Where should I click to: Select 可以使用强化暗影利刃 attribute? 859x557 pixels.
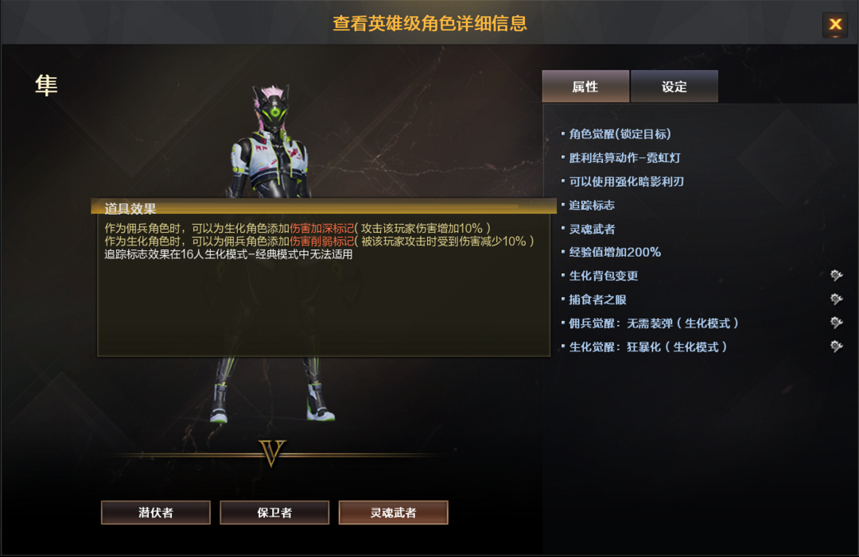pos(626,182)
